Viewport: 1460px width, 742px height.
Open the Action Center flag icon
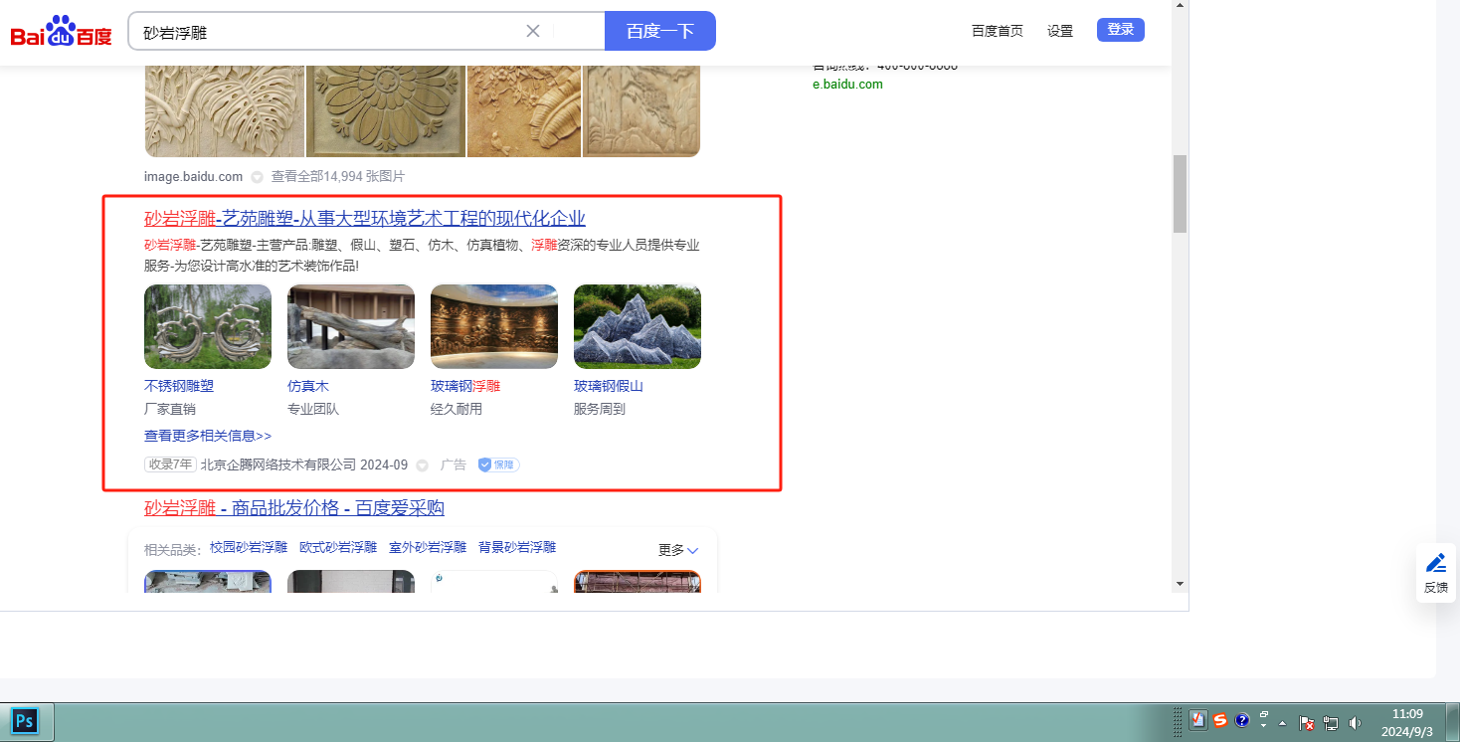1308,722
